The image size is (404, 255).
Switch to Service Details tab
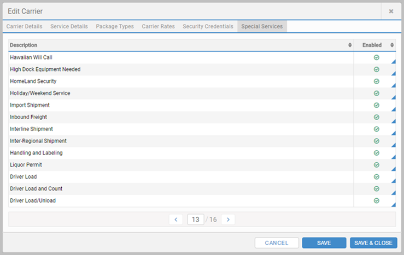69,27
